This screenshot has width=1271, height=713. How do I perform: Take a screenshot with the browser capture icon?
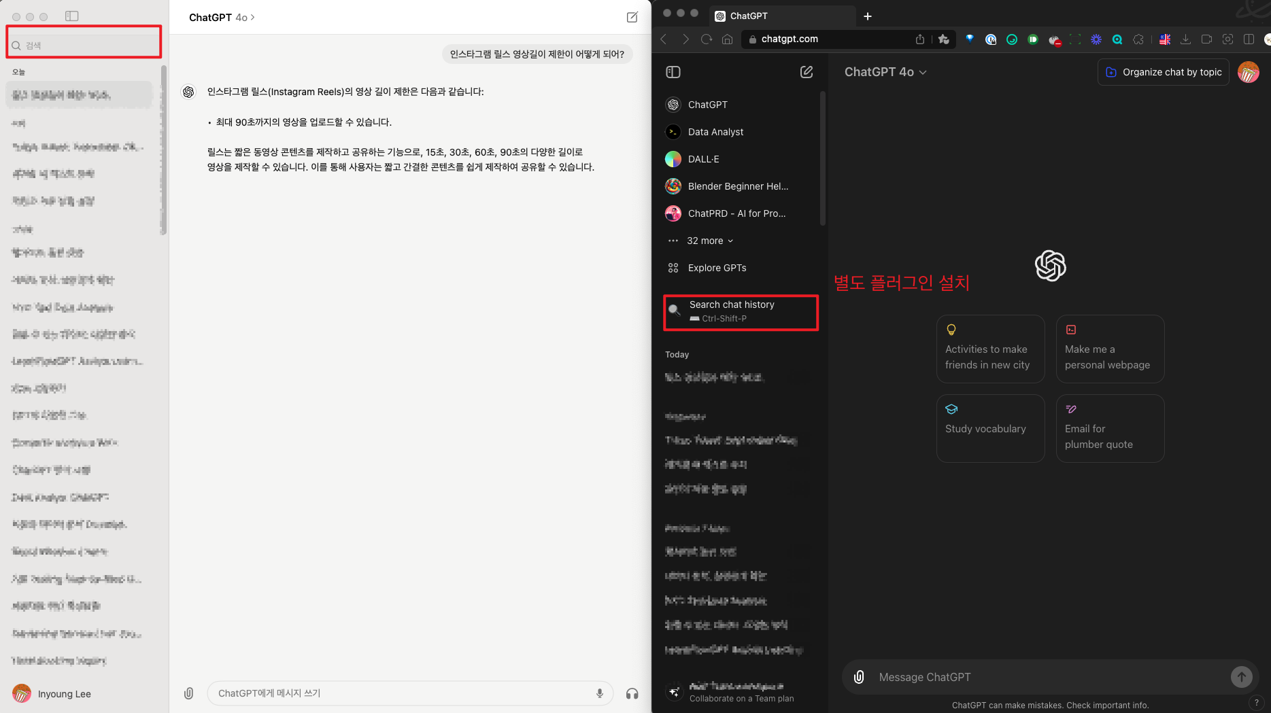pyautogui.click(x=1227, y=39)
